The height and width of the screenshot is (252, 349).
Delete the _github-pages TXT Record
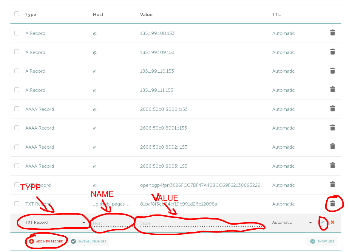[x=332, y=203]
